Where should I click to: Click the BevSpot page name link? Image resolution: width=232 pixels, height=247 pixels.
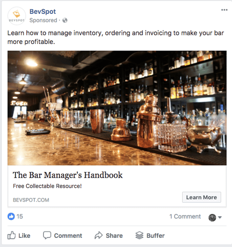(43, 11)
